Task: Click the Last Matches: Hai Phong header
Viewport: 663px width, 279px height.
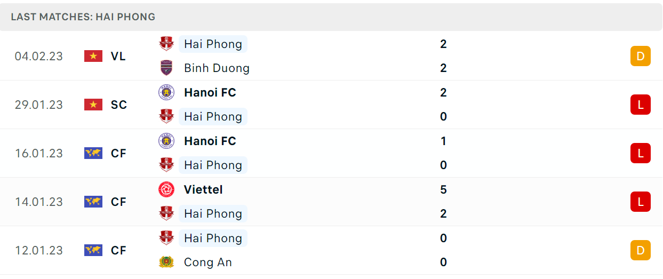Action: pyautogui.click(x=83, y=17)
